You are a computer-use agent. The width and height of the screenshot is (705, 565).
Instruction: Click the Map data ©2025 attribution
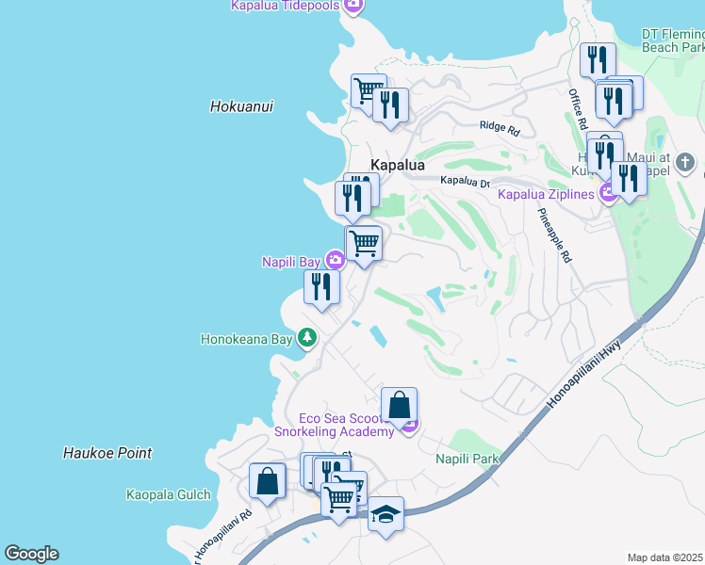(665, 557)
